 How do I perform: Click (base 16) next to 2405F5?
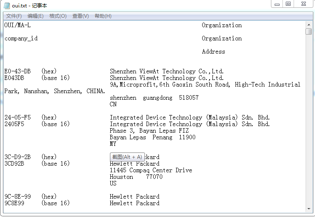point(56,124)
